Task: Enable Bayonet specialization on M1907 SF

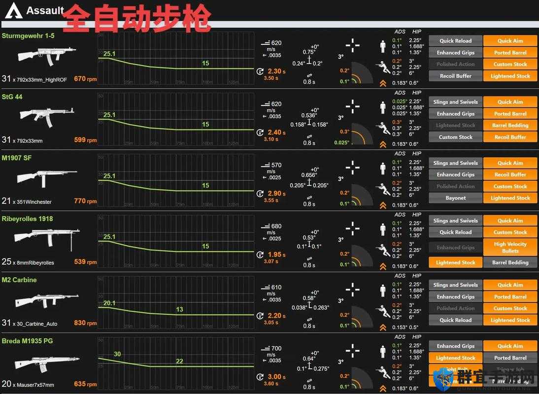Action: (x=455, y=198)
